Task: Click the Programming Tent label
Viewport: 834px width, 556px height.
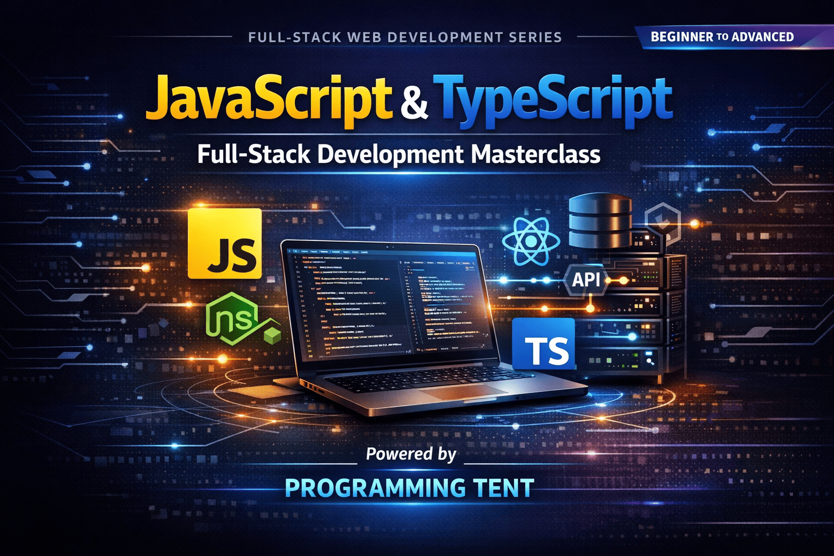Action: click(x=409, y=488)
